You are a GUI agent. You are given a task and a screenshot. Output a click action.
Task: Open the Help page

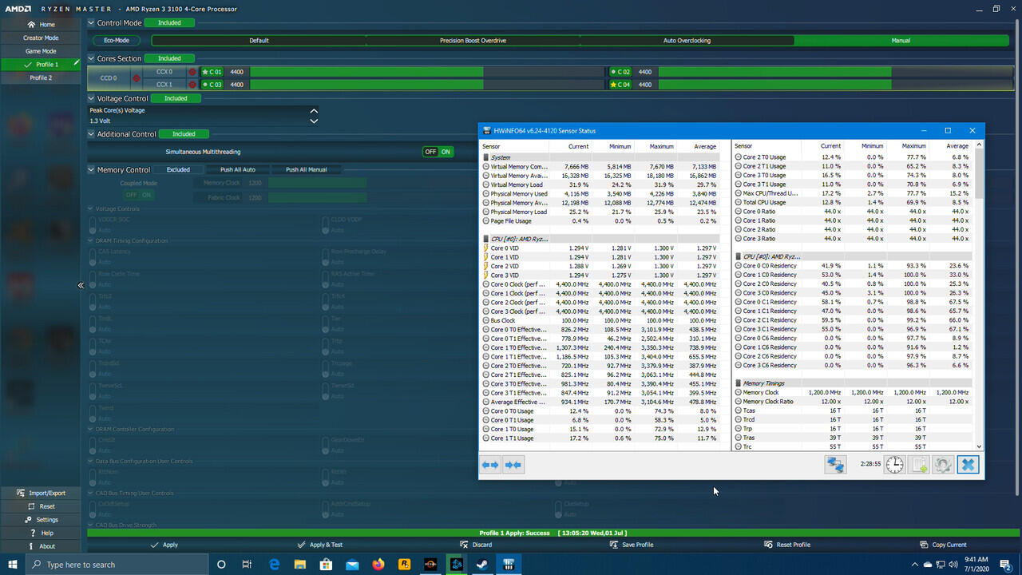click(x=41, y=533)
